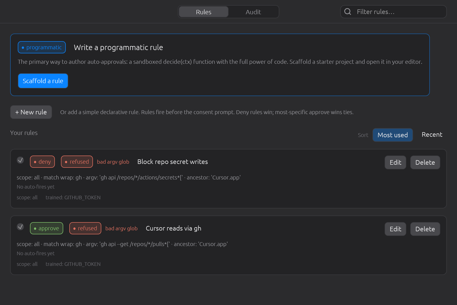457x305 pixels.
Task: Add a rule with + New rule
Action: [x=31, y=112]
